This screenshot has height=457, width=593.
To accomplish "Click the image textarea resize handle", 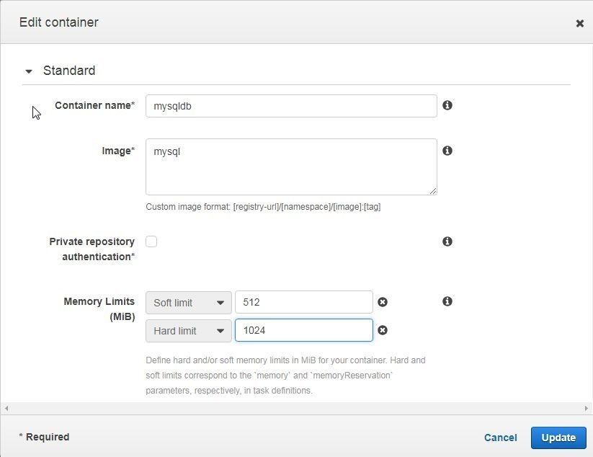I will point(433,191).
